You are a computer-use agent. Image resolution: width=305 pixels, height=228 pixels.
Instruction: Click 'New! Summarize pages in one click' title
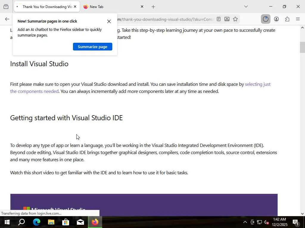pyautogui.click(x=47, y=21)
